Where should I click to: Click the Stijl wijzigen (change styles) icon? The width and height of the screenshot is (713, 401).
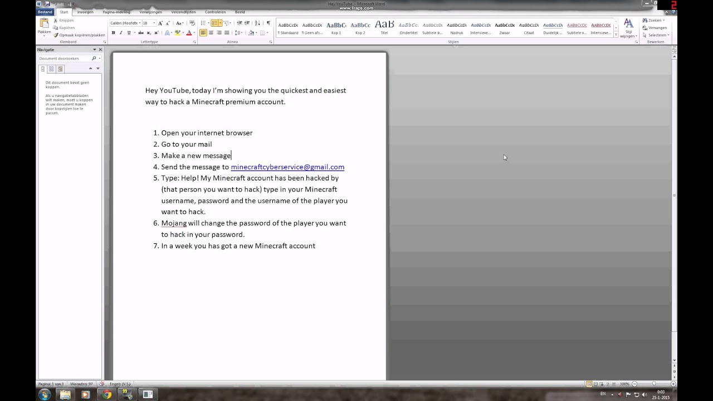pyautogui.click(x=628, y=23)
